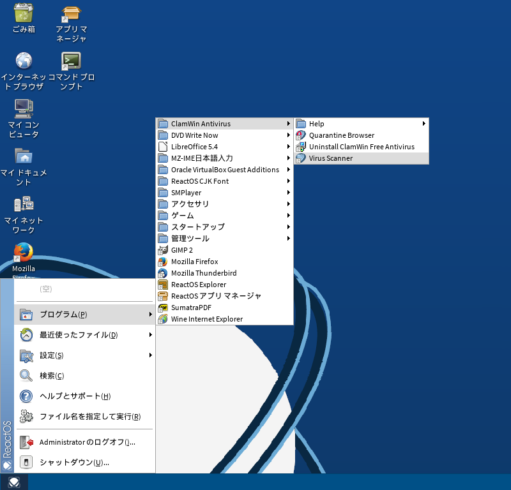Open the ごみ箱 recycle bin desktop icon

24,12
